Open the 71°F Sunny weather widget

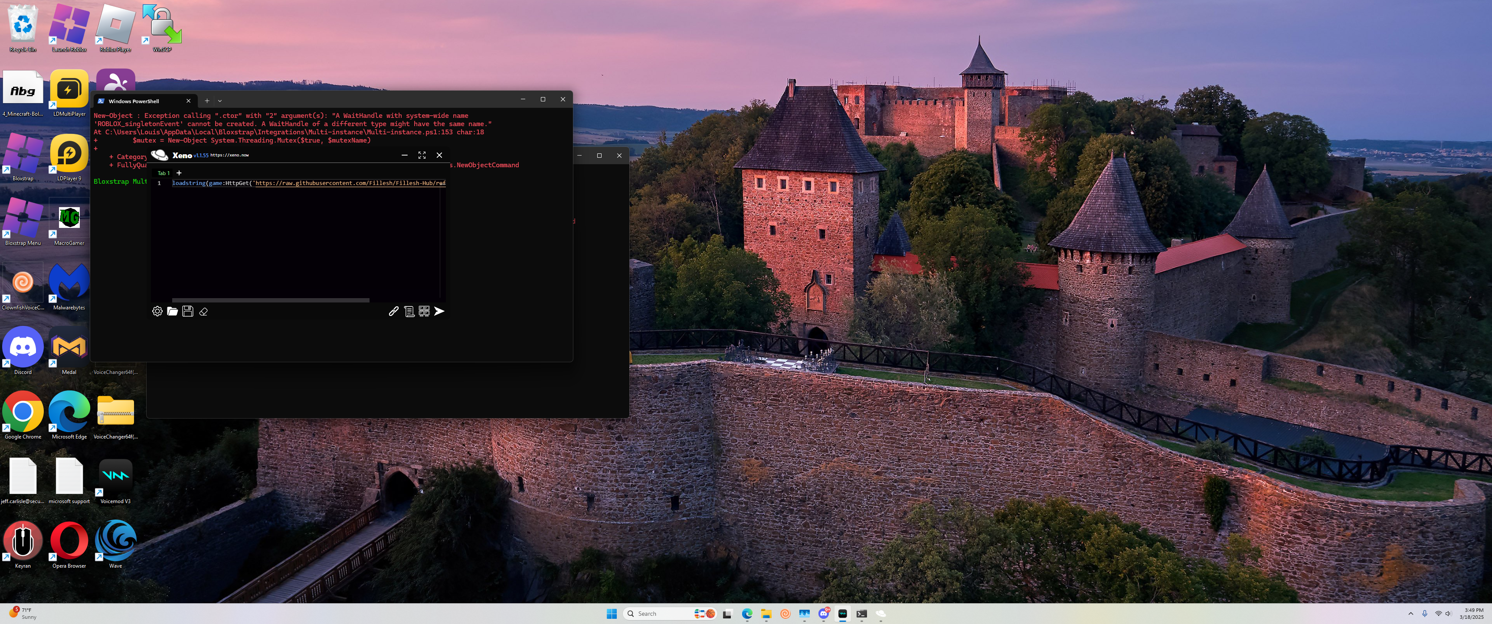pyautogui.click(x=23, y=614)
